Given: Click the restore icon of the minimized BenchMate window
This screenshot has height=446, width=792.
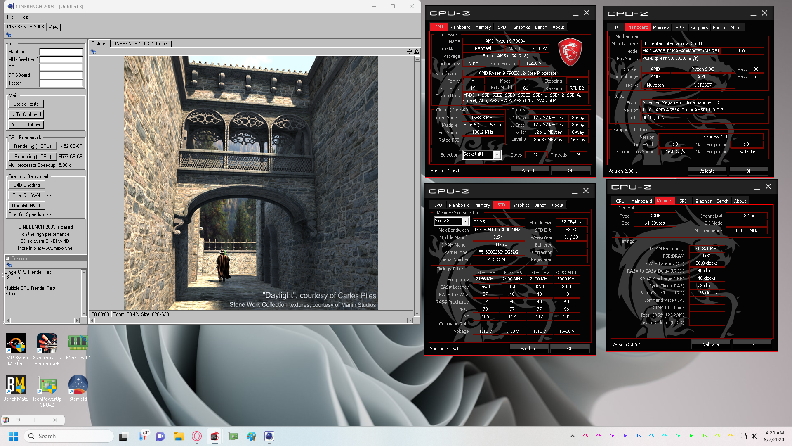Looking at the screenshot, I should [x=18, y=420].
